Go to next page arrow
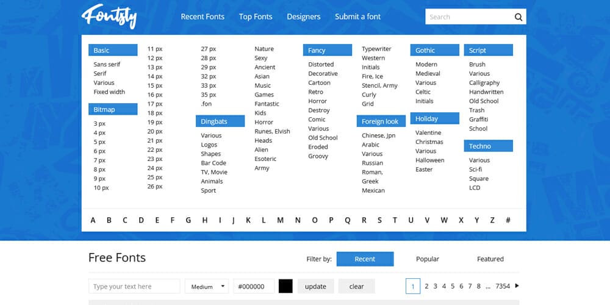Screen dimensions: 610x305 pos(517,285)
